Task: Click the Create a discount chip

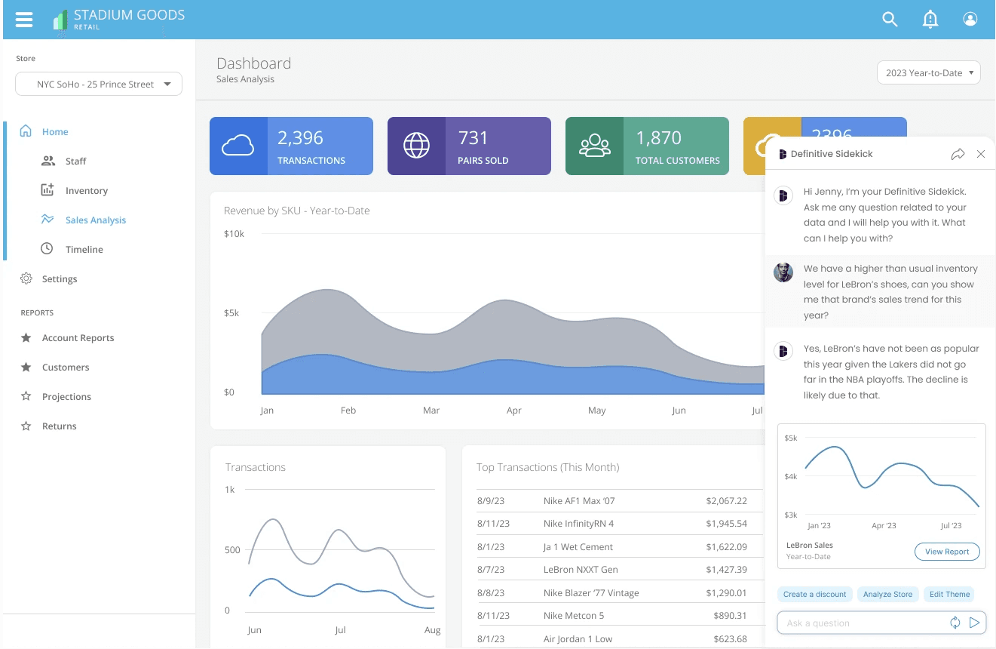Action: pos(815,594)
